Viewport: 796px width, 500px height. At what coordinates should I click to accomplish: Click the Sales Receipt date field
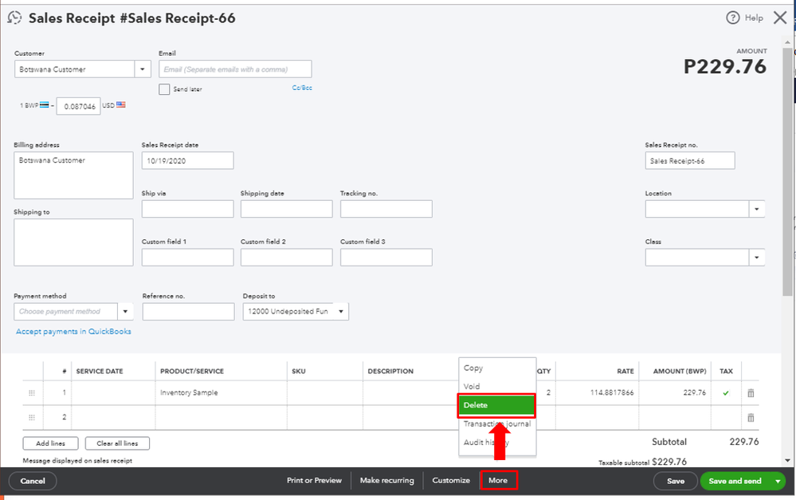[187, 160]
